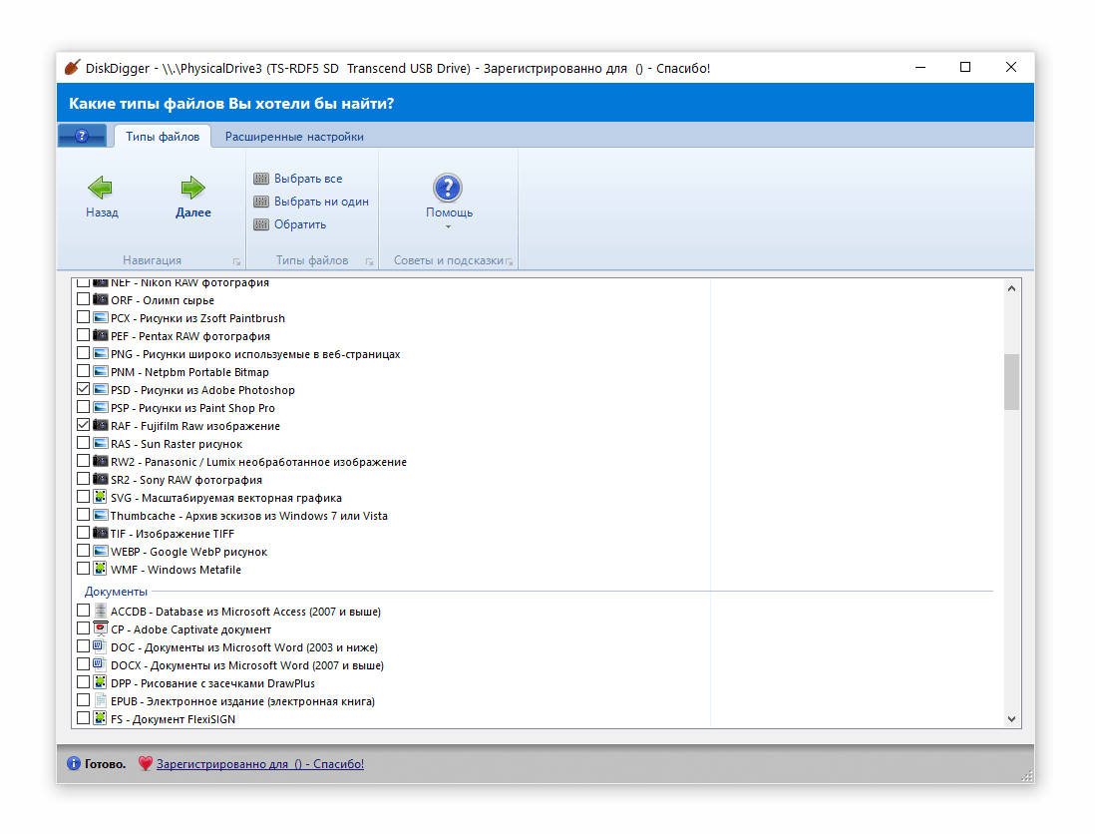Expand the Советы и подсказки group launcher
The image size is (1095, 834).
[509, 262]
